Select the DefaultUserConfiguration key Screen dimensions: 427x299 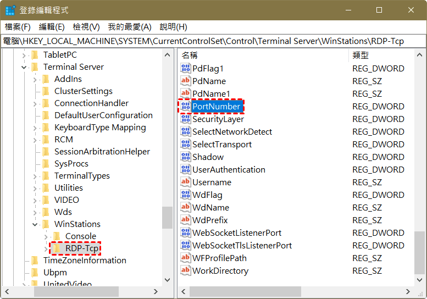click(x=103, y=115)
